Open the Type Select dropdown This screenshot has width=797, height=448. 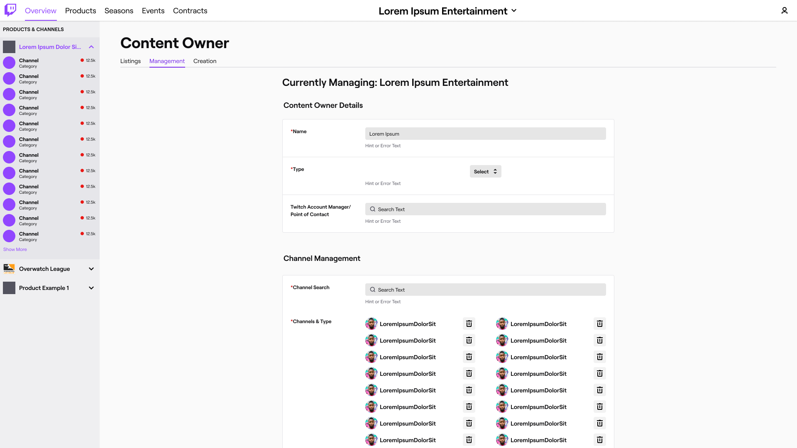[x=485, y=171]
